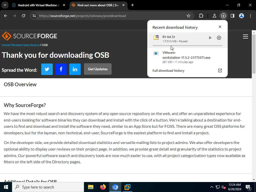Show hidden system tray icons
Image resolution: width=256 pixels, height=192 pixels.
[x=211, y=187]
